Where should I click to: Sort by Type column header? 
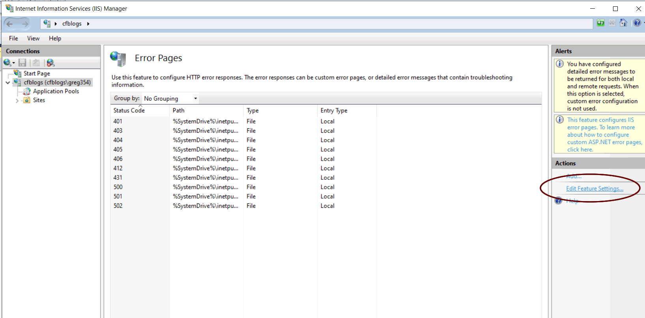point(280,111)
